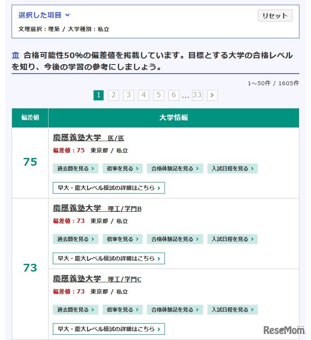
Task: Click 過去問を見る for 医/医
Action: coord(76,168)
